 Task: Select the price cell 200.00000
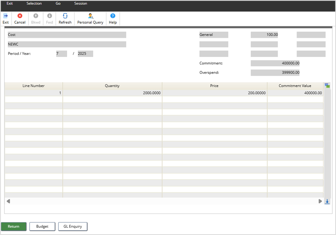point(214,93)
